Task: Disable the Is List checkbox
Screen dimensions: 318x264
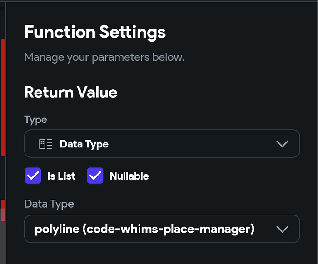Action: [33, 176]
